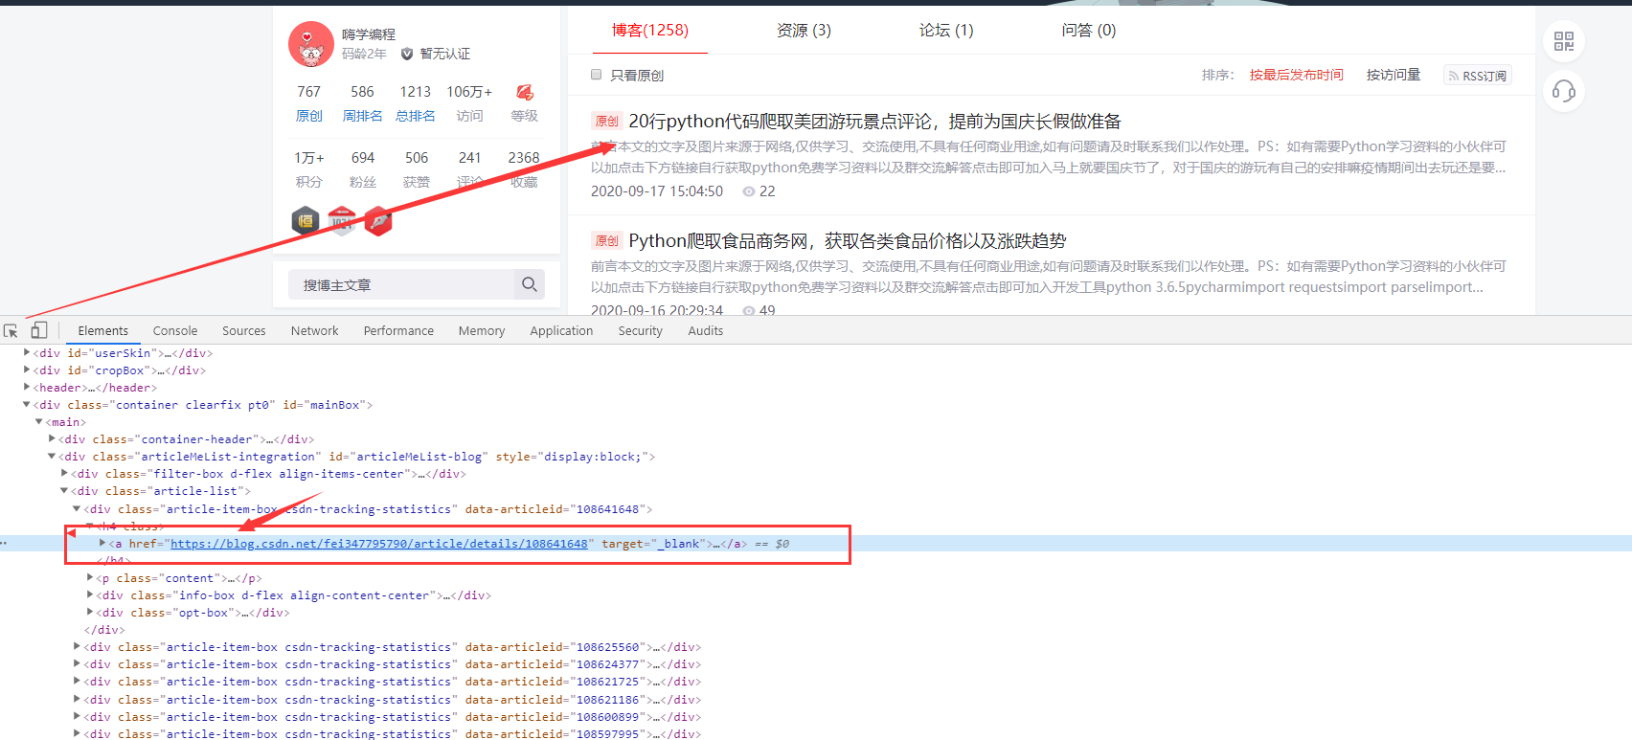Click the user avatar image

coord(311,44)
